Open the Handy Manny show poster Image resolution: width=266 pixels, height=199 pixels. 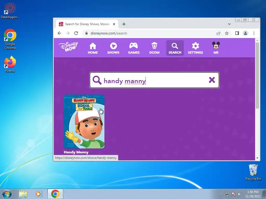(x=84, y=122)
